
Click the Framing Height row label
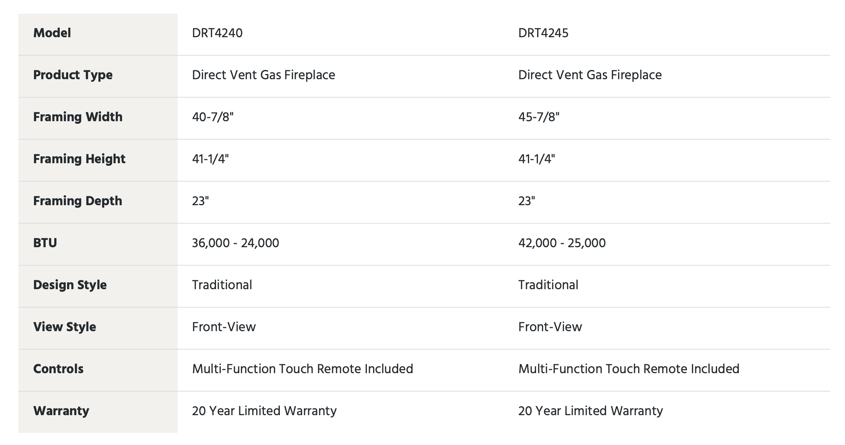click(x=79, y=159)
